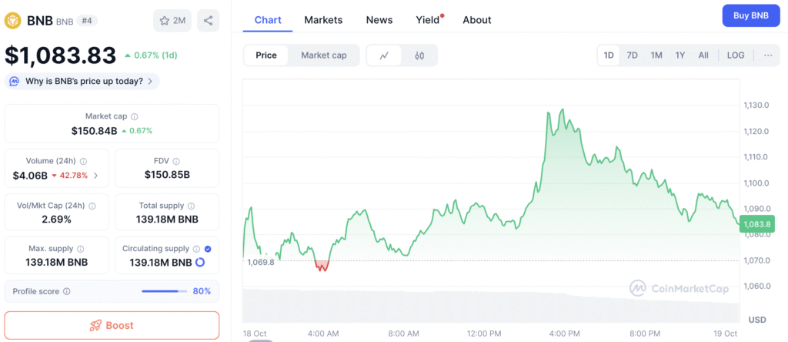Image resolution: width=788 pixels, height=342 pixels.
Task: Select the line chart icon
Action: tap(385, 55)
